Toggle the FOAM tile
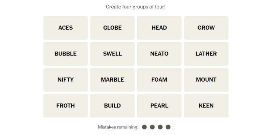 (159, 79)
